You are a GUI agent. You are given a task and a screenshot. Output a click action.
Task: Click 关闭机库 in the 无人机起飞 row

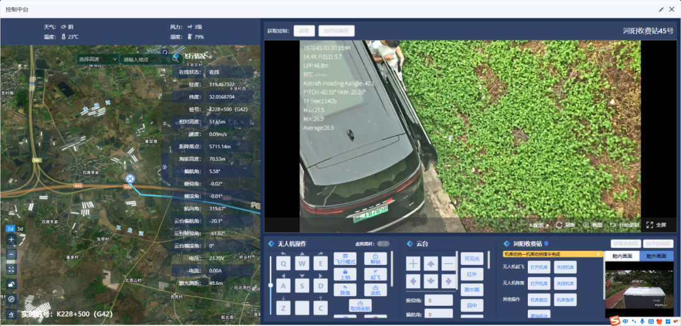pyautogui.click(x=565, y=267)
